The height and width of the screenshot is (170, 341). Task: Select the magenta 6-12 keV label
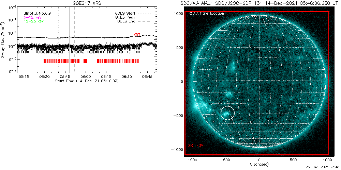32,17
